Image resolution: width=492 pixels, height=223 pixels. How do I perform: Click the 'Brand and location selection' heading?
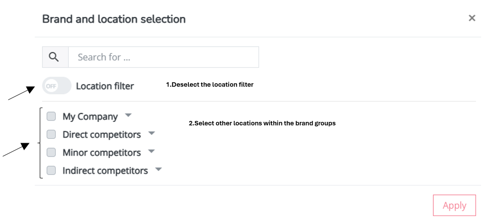[x=114, y=19]
